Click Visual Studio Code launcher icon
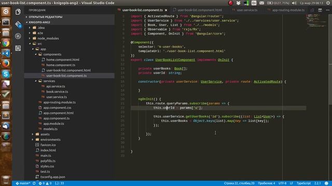This screenshot has width=332, height=186. pos(6,53)
